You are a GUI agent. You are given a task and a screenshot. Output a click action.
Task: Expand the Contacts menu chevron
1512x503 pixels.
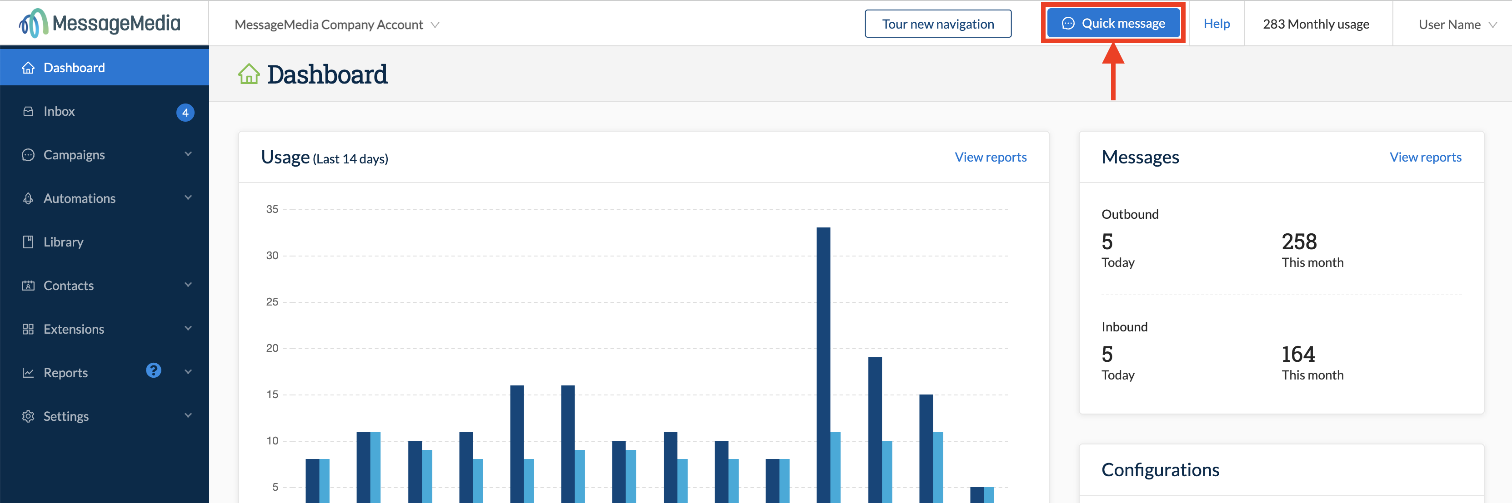pos(188,285)
